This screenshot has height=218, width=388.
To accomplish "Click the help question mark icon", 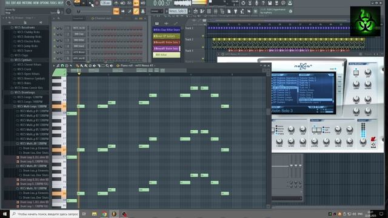I will [x=263, y=3].
